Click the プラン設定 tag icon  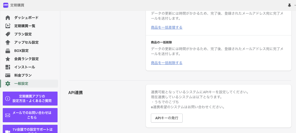(x=8, y=34)
